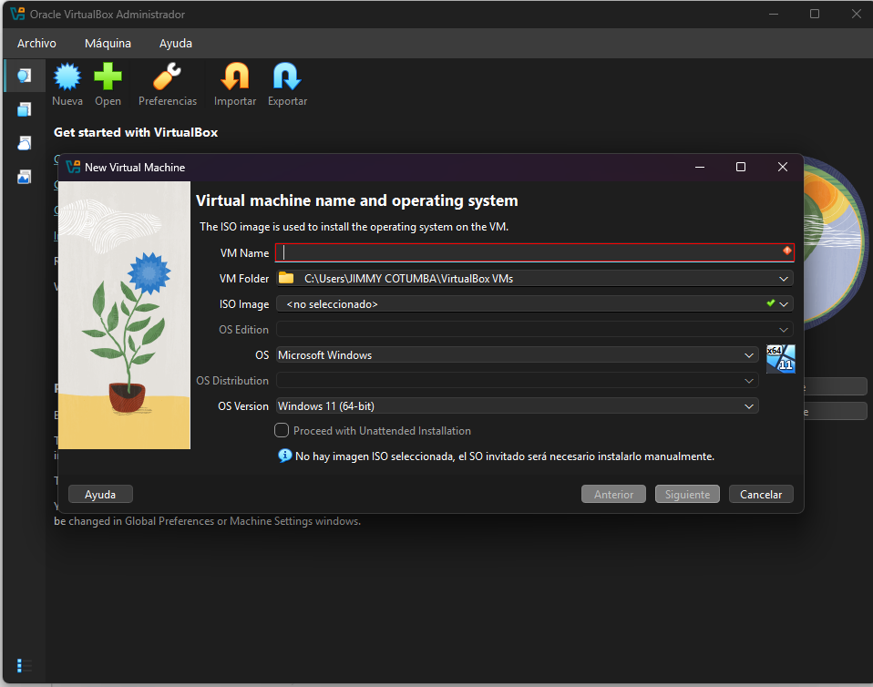Click VirtualBox logo in main window titlebar
The height and width of the screenshot is (687, 873).
[x=18, y=14]
